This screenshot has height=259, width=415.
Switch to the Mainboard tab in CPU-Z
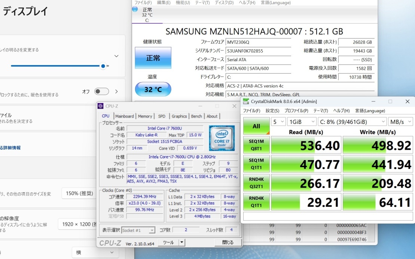click(125, 116)
